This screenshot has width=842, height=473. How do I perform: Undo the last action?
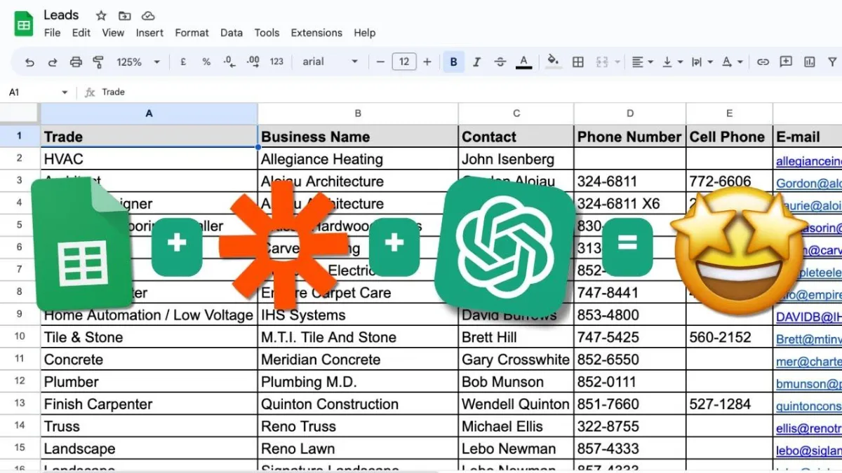point(29,62)
